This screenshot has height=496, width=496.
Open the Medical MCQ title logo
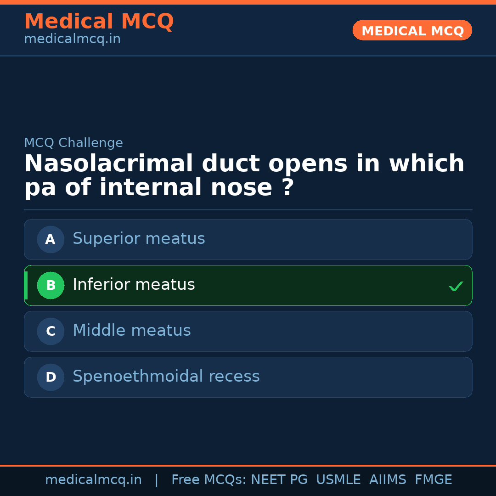click(99, 22)
